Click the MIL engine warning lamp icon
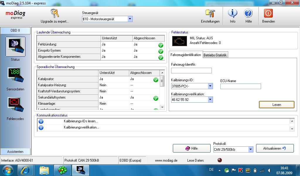Screen dimensions: 300x176 (179, 41)
